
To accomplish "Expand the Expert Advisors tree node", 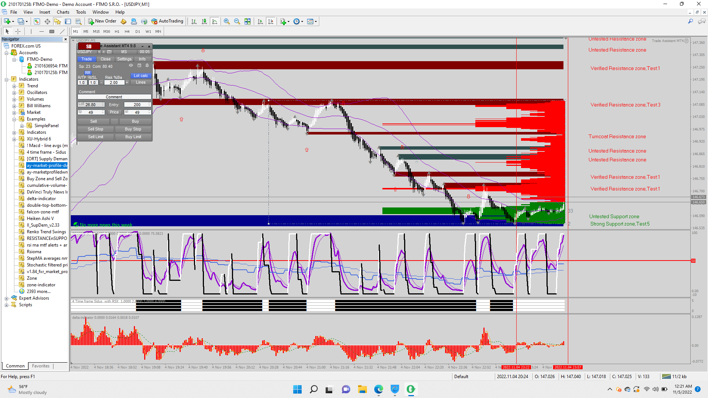I will pyautogui.click(x=6, y=298).
